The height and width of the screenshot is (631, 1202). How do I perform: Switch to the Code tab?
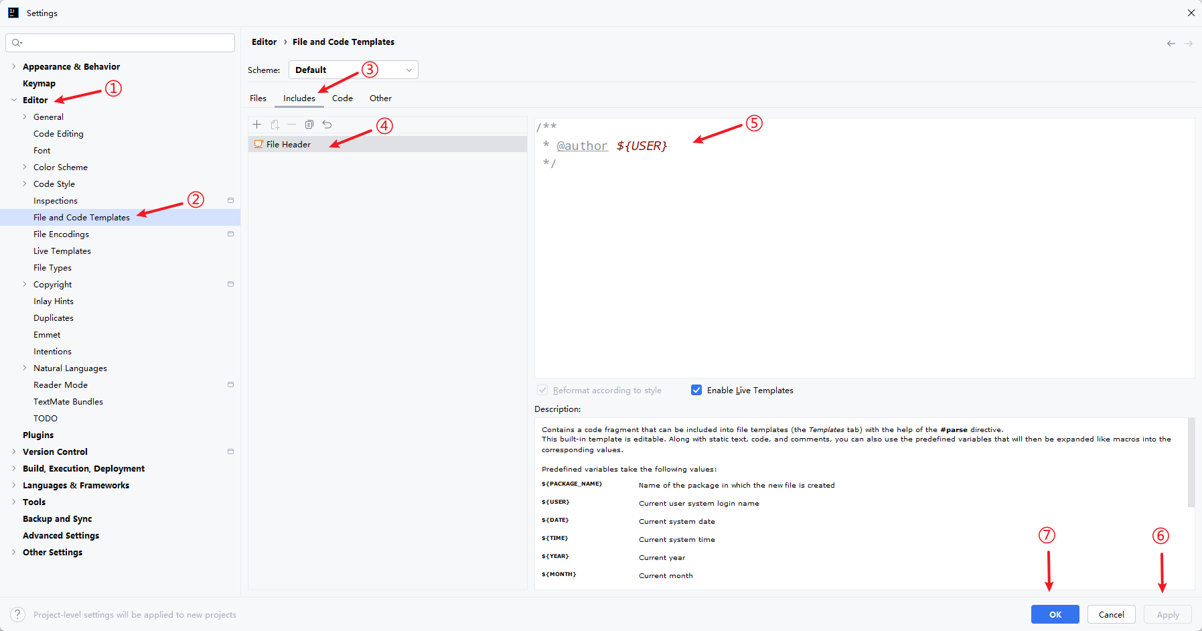tap(342, 98)
